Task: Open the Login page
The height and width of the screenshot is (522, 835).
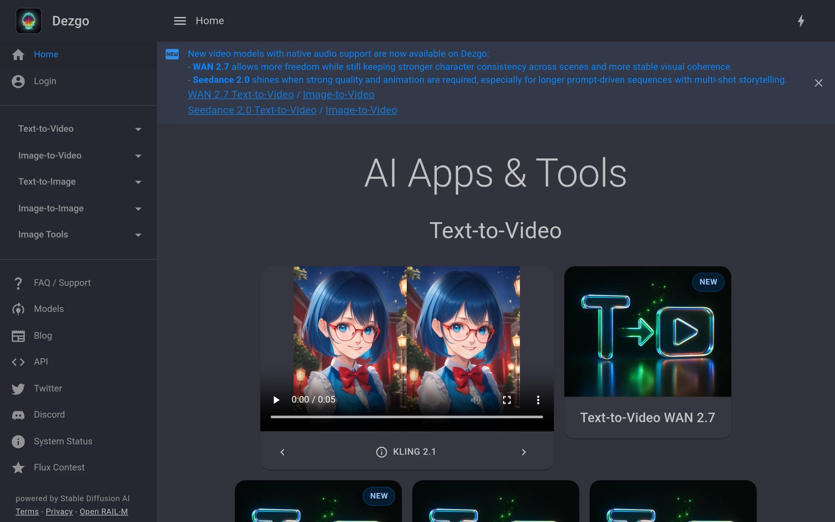Action: pos(78,82)
